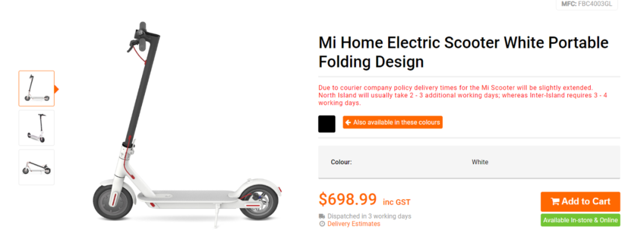Click the truck icon beside dispatch time
This screenshot has height=243, width=631.
coord(322,216)
